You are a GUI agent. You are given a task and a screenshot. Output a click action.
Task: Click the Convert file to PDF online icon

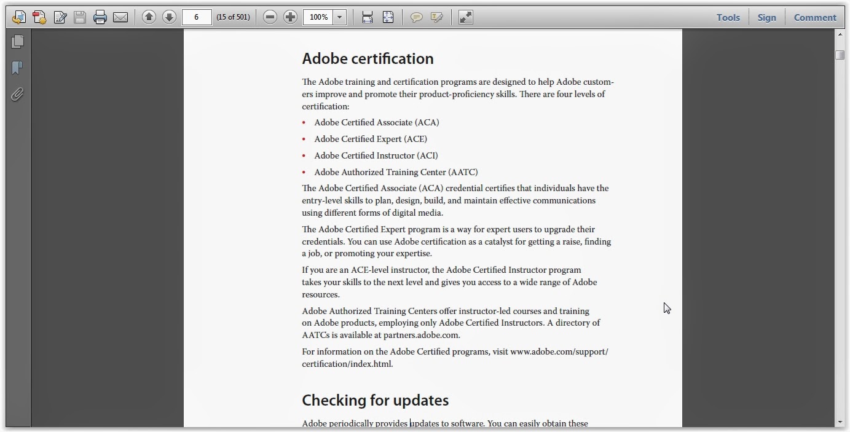point(19,17)
